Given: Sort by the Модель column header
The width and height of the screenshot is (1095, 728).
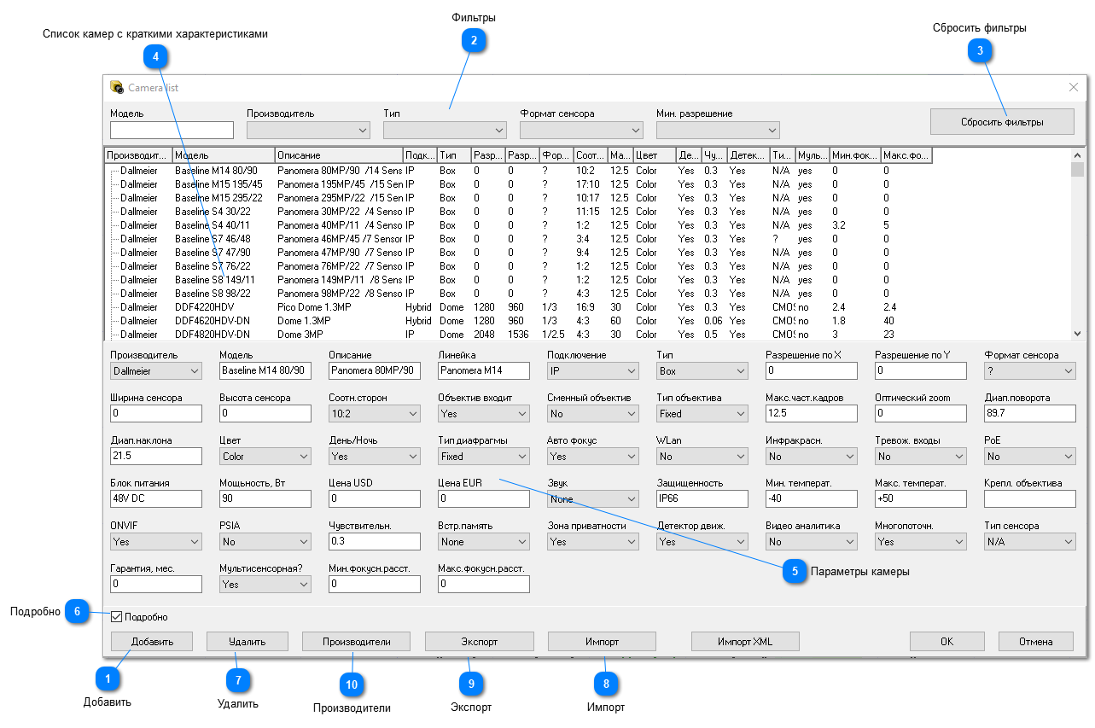Looking at the screenshot, I should (224, 156).
